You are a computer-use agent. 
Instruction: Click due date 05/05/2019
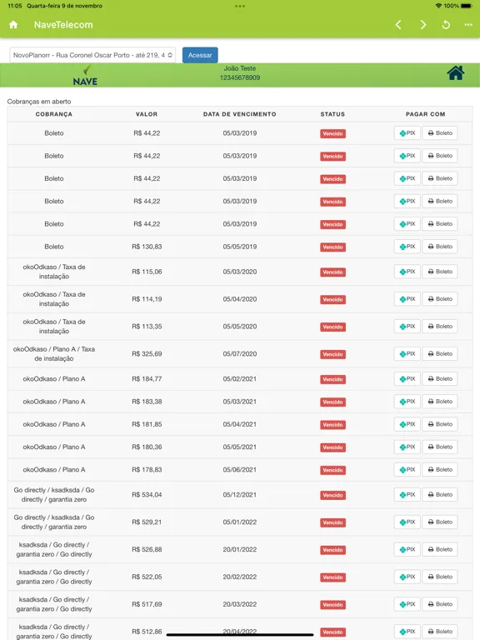[x=240, y=247]
